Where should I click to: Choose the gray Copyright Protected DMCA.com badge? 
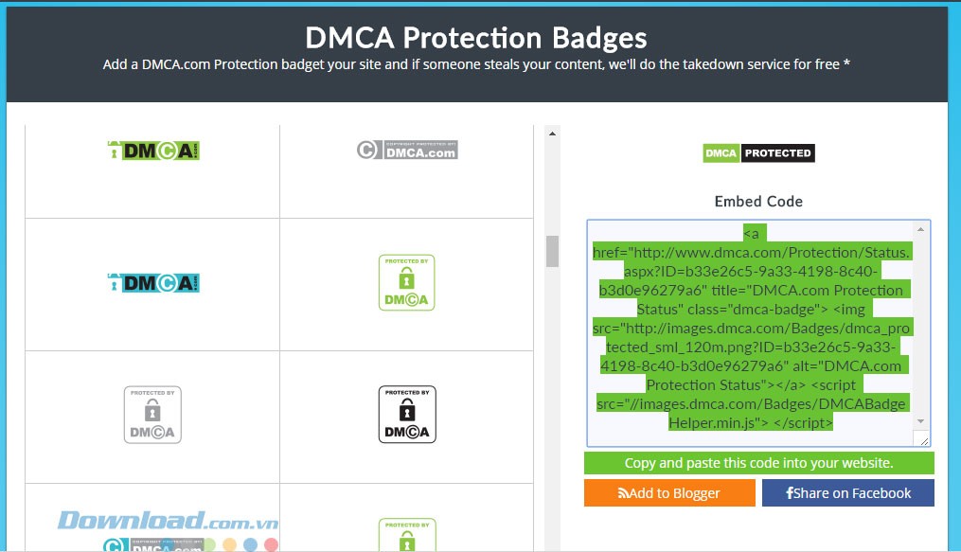point(407,149)
